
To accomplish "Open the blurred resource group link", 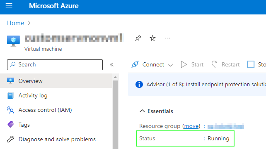I will click(x=226, y=126).
